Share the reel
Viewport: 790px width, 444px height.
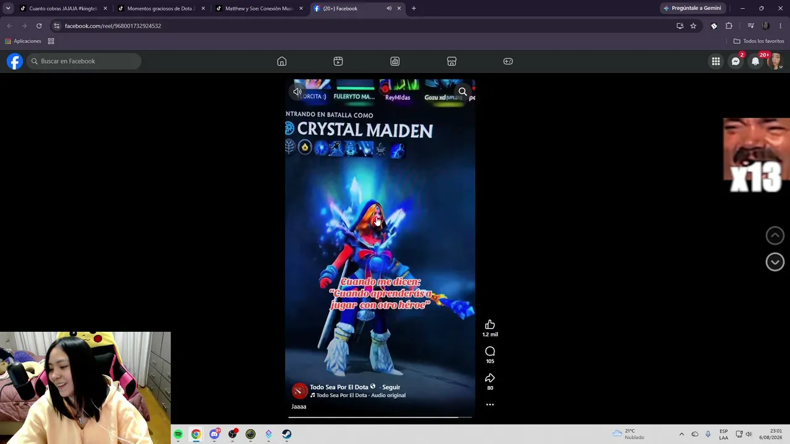coord(490,378)
